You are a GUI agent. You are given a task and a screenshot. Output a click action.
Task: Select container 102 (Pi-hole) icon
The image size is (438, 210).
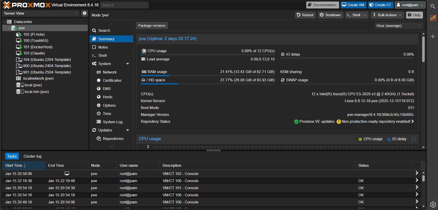coord(19,34)
